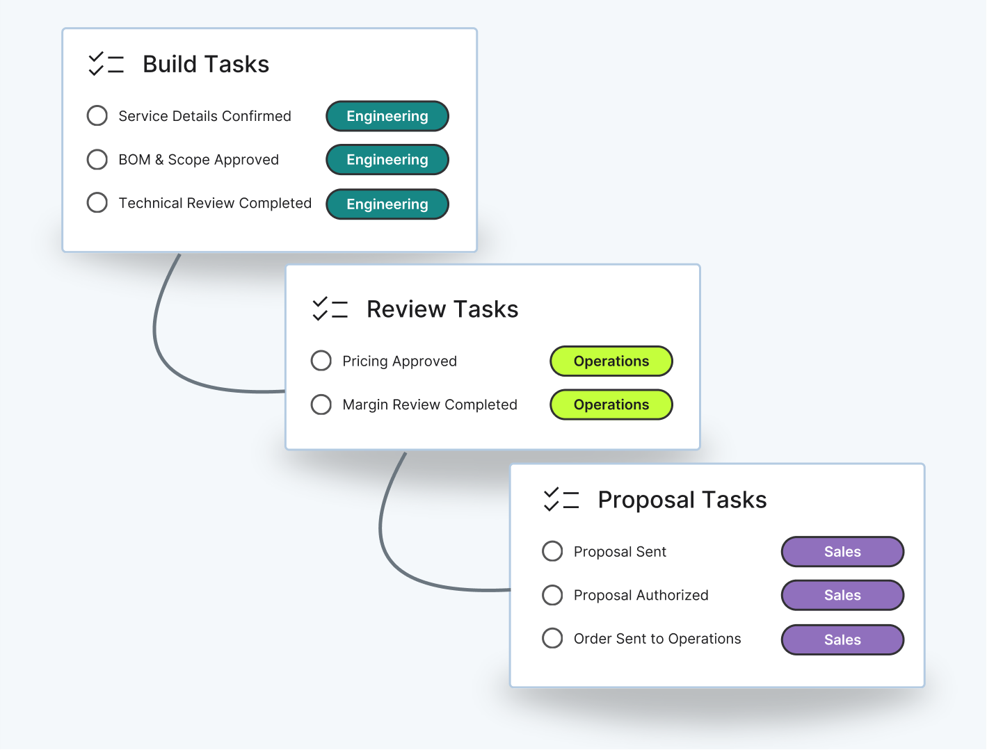Click the checklist icon beside Review Tasks
987x750 pixels.
330,309
